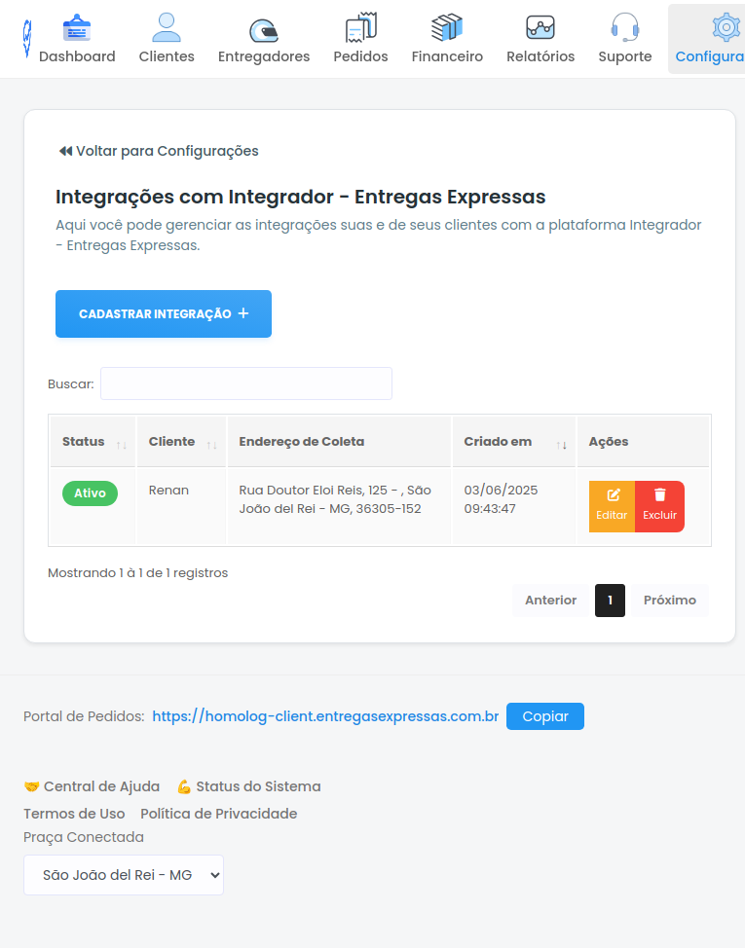Open the Termos de Uso link
Viewport: 745px width, 948px height.
point(74,813)
